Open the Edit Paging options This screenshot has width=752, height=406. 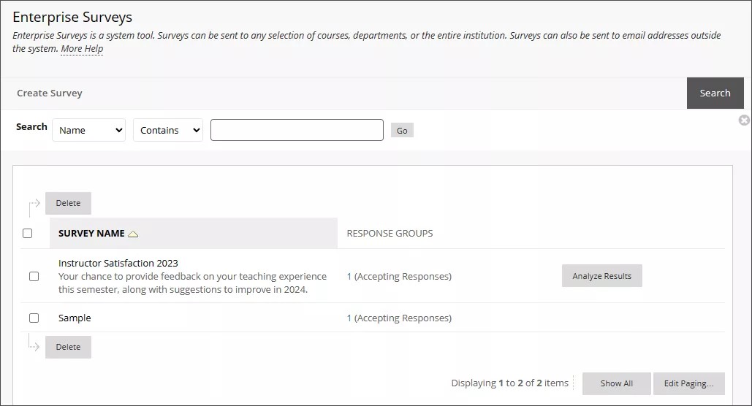click(x=688, y=383)
